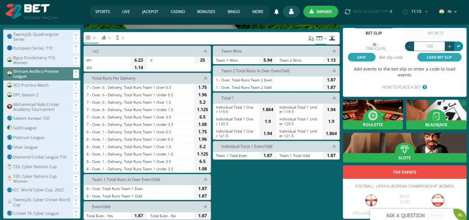Click the Bet slip code input field
469x220 pixels.
(x=391, y=57)
